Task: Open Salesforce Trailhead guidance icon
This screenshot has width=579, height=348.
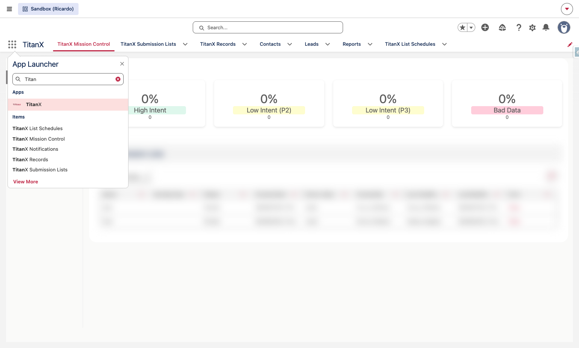Action: click(x=502, y=27)
